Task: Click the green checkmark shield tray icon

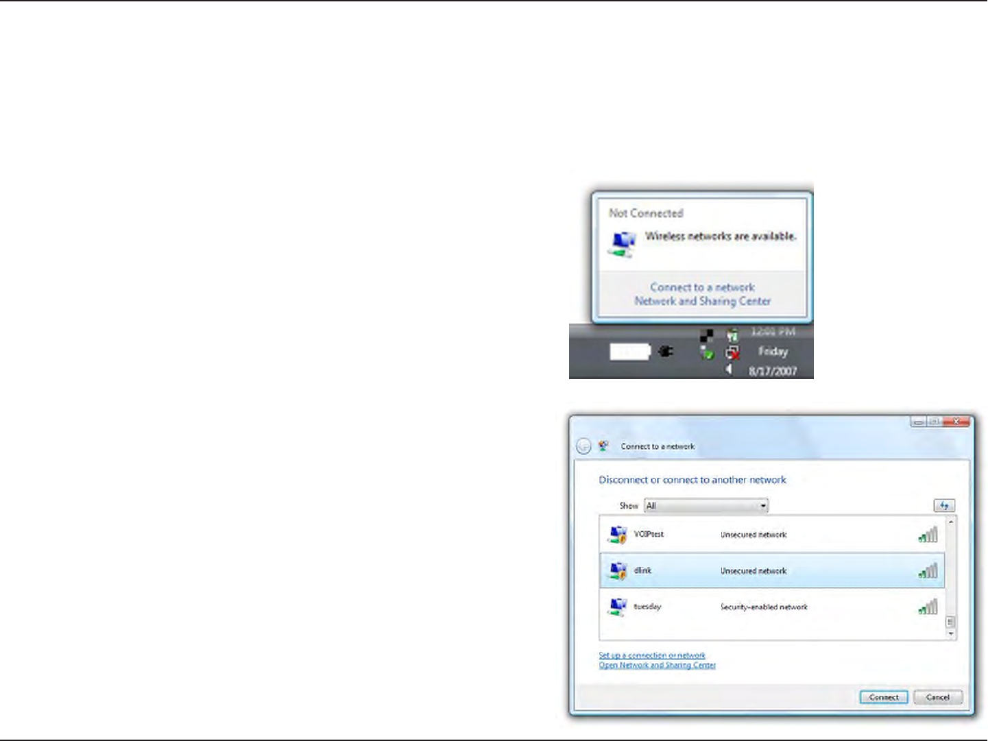Action: pyautogui.click(x=707, y=353)
